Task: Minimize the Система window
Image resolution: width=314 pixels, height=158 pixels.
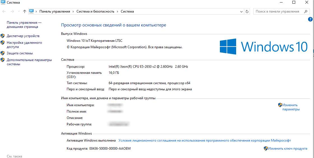Action: click(281, 3)
